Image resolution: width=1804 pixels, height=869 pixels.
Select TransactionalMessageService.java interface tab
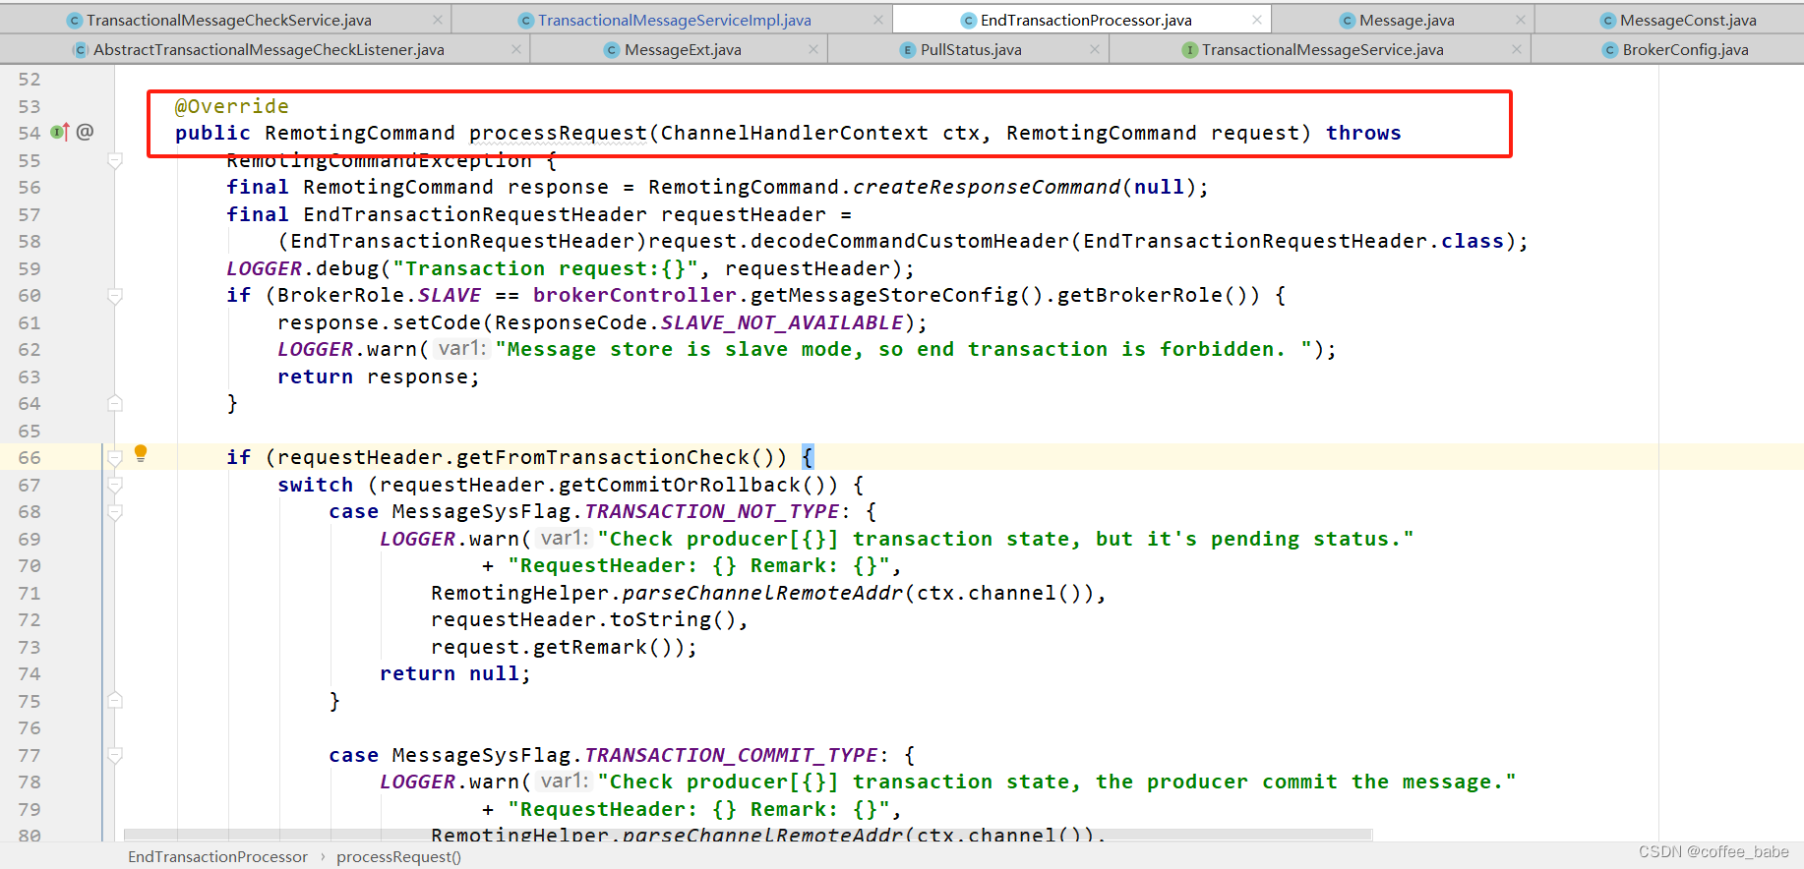tap(1322, 49)
